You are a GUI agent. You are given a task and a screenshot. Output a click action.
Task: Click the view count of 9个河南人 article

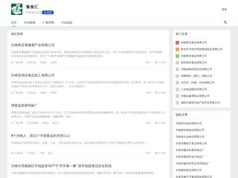[x=149, y=153]
